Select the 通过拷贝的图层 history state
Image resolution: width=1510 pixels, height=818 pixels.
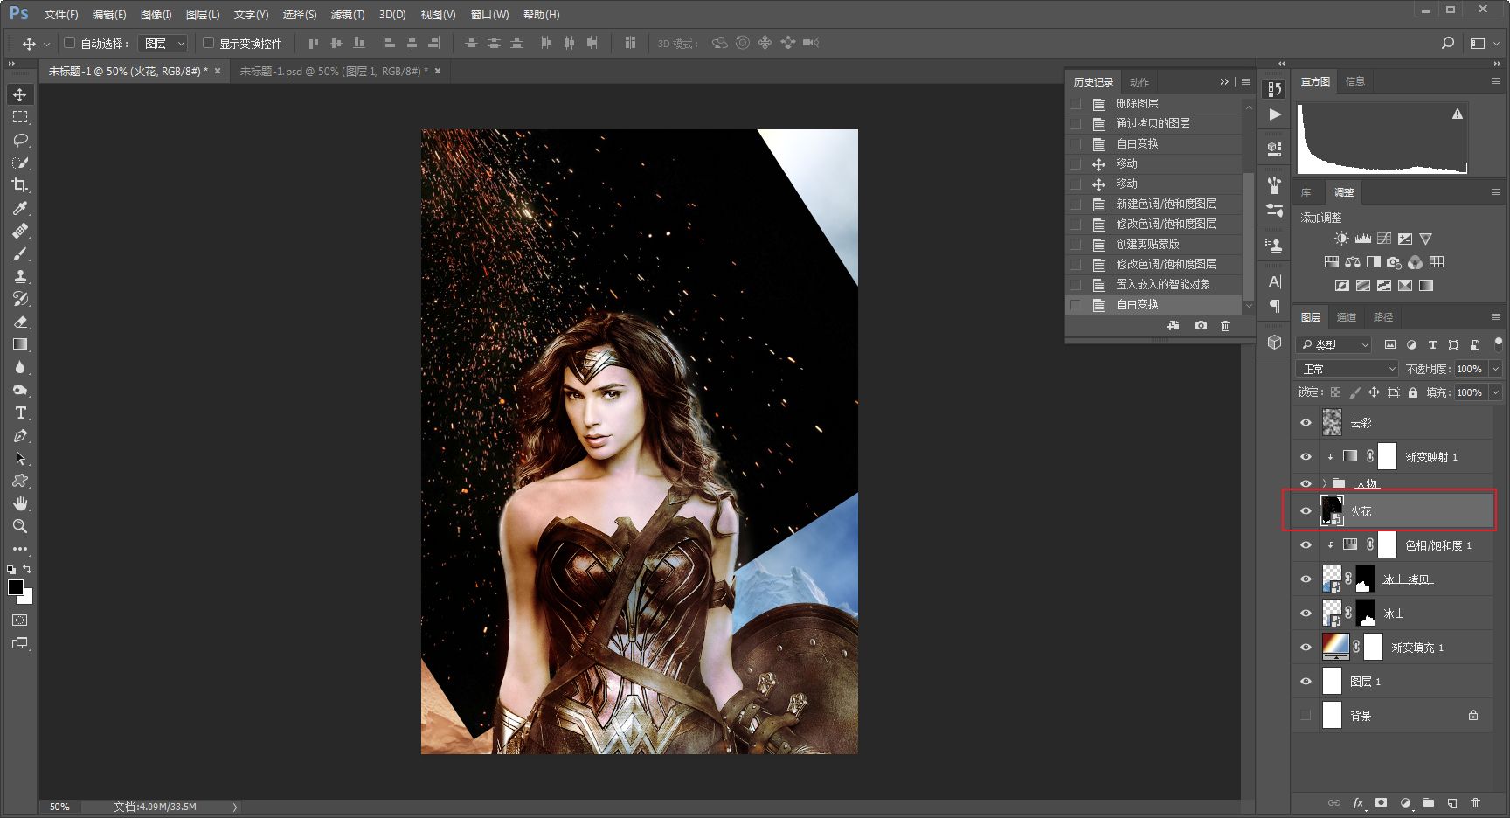click(1155, 124)
